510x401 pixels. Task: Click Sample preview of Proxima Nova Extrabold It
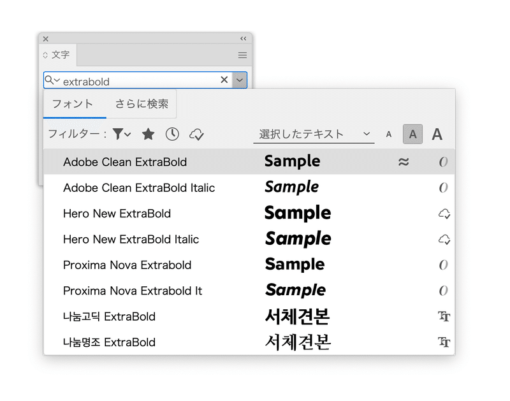tap(295, 290)
